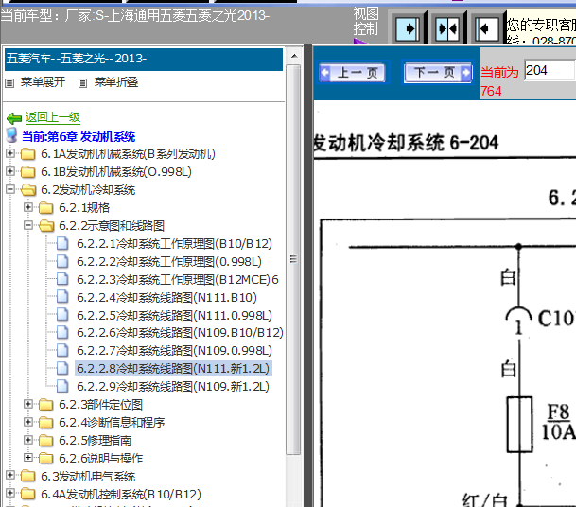Expand the 6.3发动机电气系统 node
This screenshot has height=507, width=576.
(x=10, y=476)
